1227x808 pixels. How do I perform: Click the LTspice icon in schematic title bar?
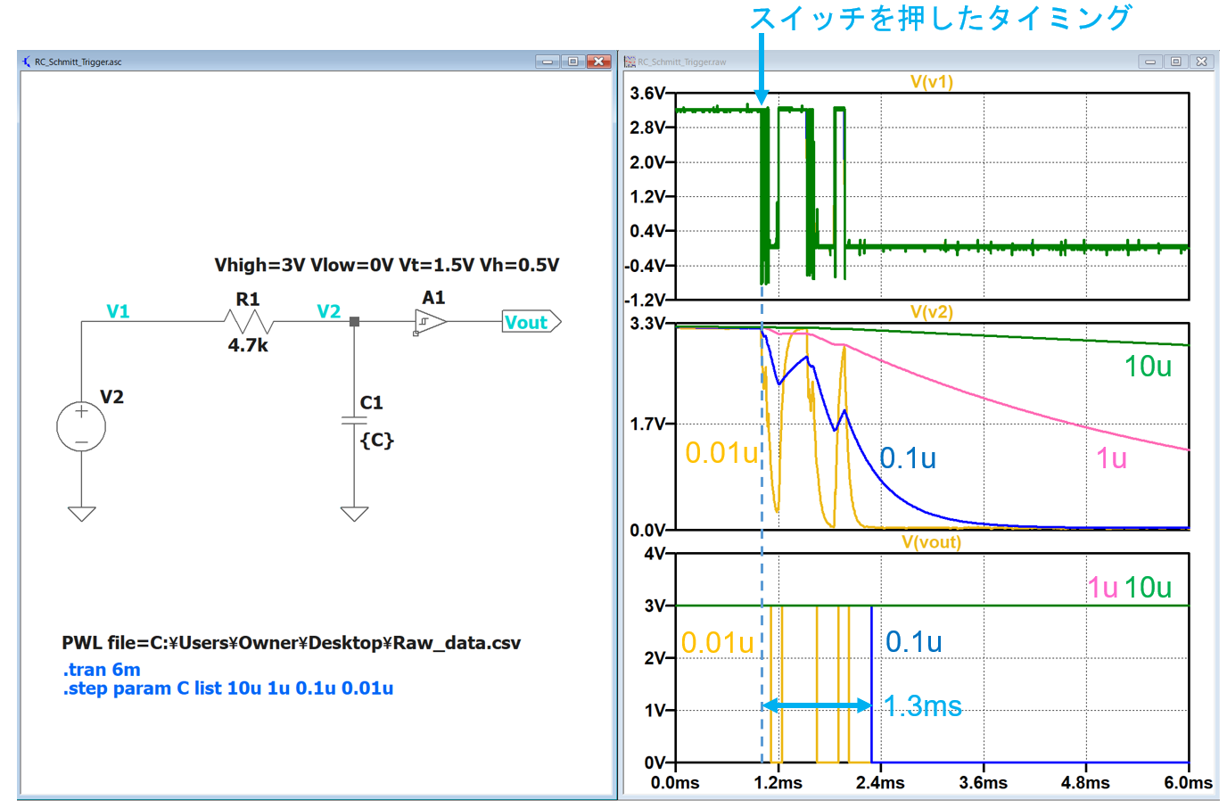coord(27,62)
